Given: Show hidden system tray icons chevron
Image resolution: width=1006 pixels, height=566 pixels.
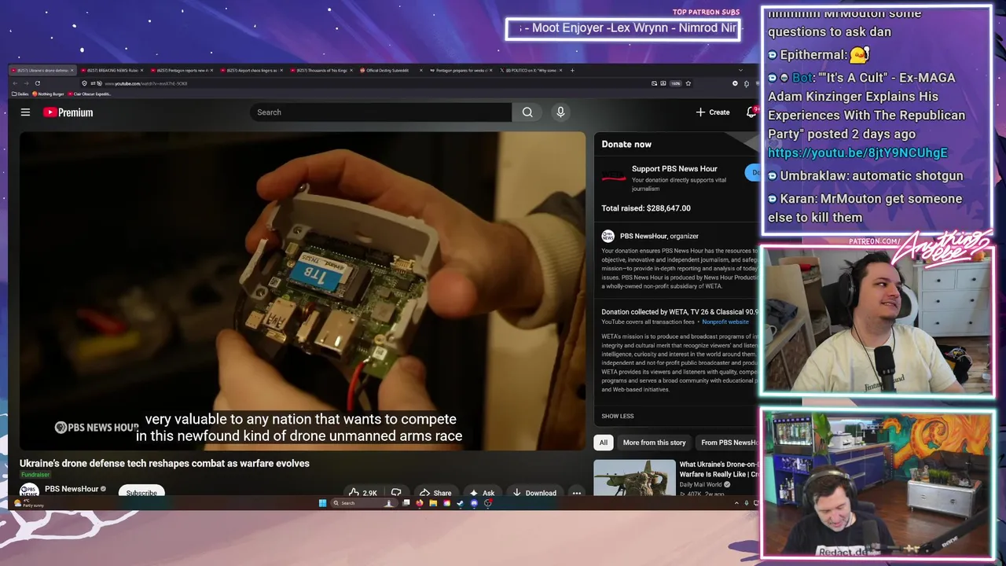Looking at the screenshot, I should (736, 503).
